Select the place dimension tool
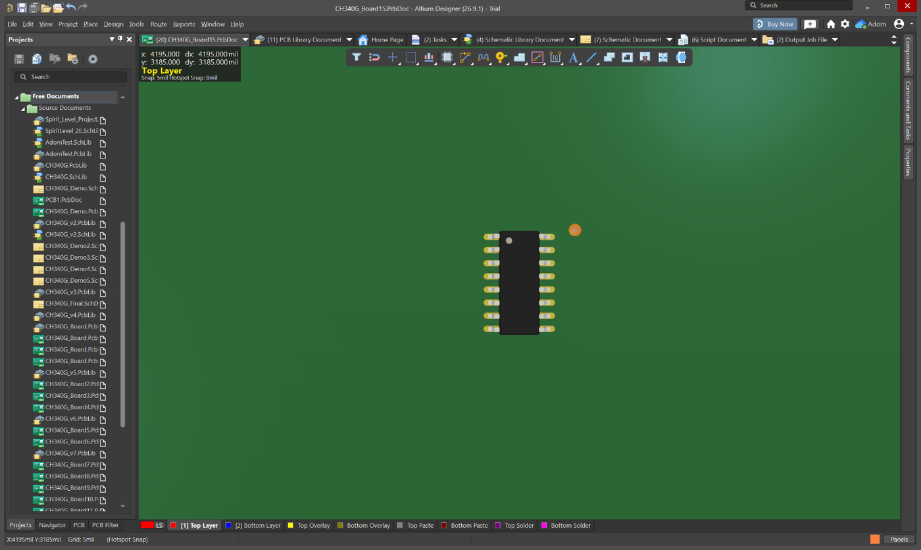921x550 pixels. [x=555, y=57]
